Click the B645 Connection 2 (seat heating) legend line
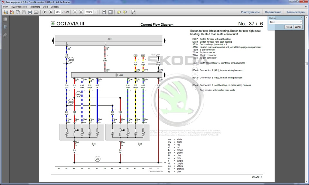Image resolution: width=309 pixels, height=185 pixels. (x=221, y=85)
